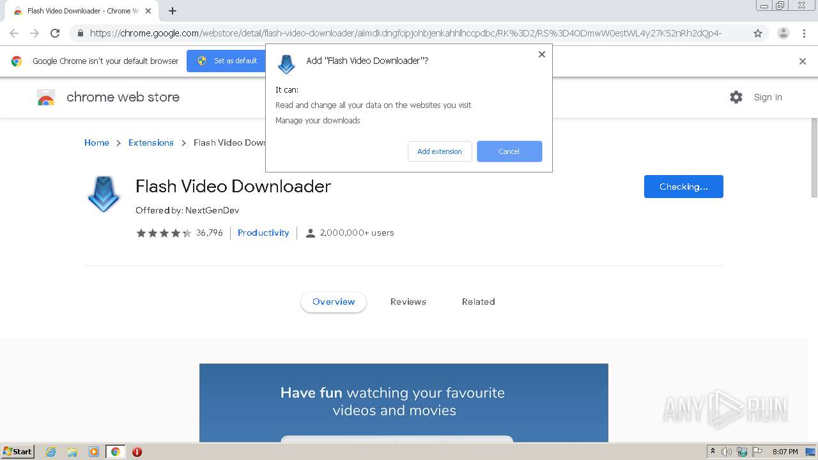This screenshot has height=460, width=818.
Task: Close the Flash Video Downloader tab
Action: (148, 11)
